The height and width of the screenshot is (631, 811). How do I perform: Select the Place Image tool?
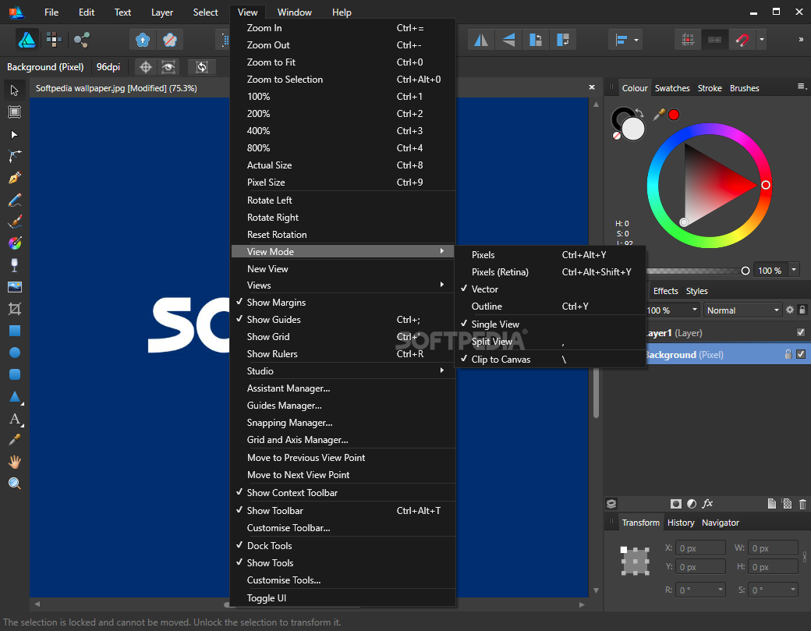tap(15, 287)
